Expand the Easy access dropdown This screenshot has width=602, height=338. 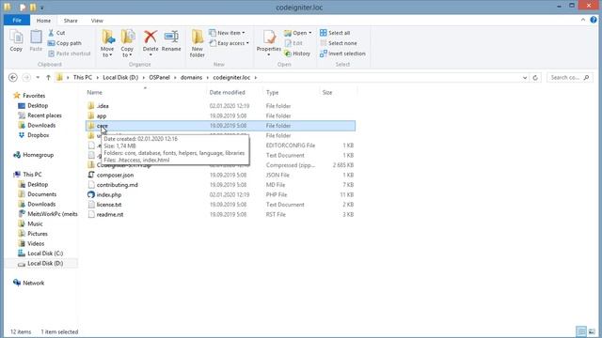[247, 43]
